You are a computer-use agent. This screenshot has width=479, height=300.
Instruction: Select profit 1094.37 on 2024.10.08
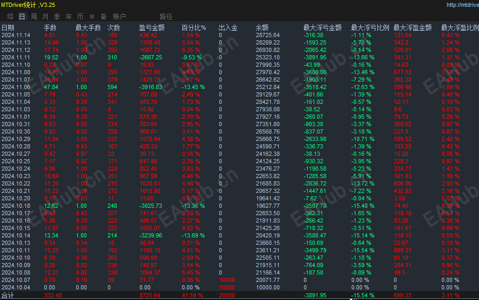pos(149,273)
